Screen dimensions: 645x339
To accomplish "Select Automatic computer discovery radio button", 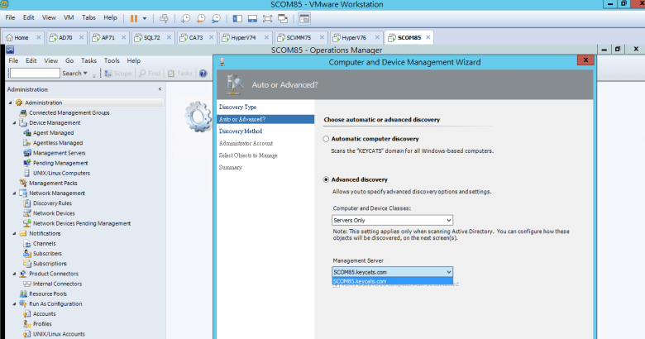I will coord(326,139).
